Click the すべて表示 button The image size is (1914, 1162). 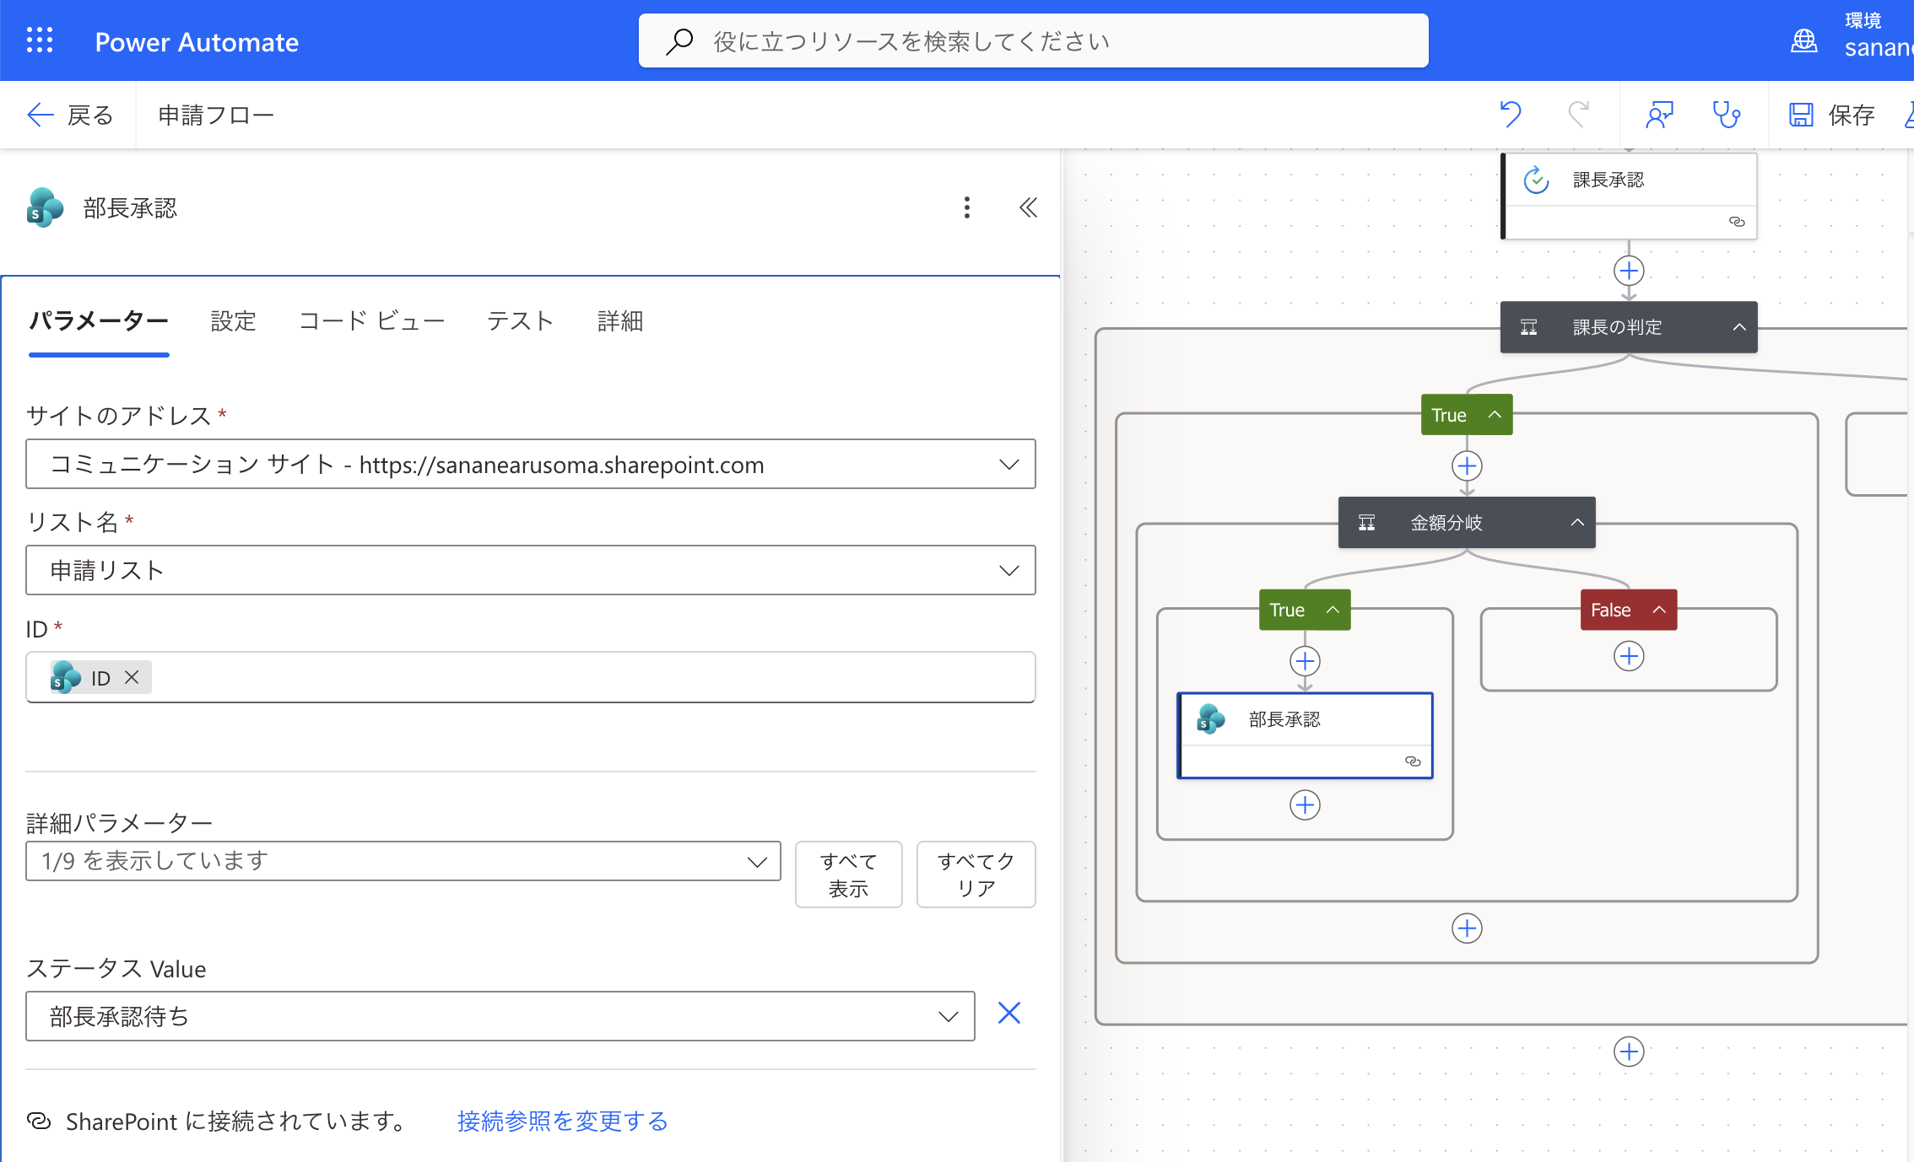[848, 874]
